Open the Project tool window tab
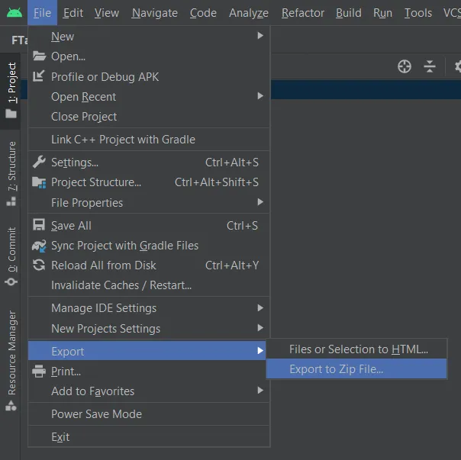 coord(11,91)
